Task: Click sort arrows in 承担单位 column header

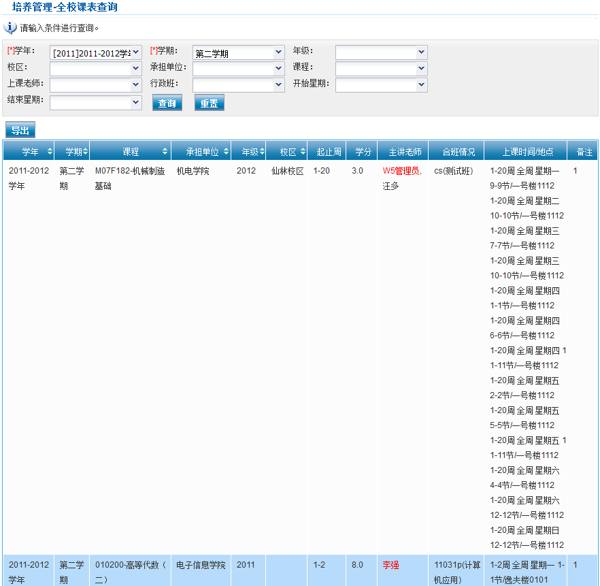Action: (226, 152)
